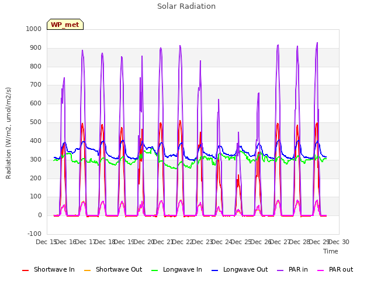Select the Shortwave Out legend label
The height and width of the screenshot is (281, 374).
[x=119, y=269]
